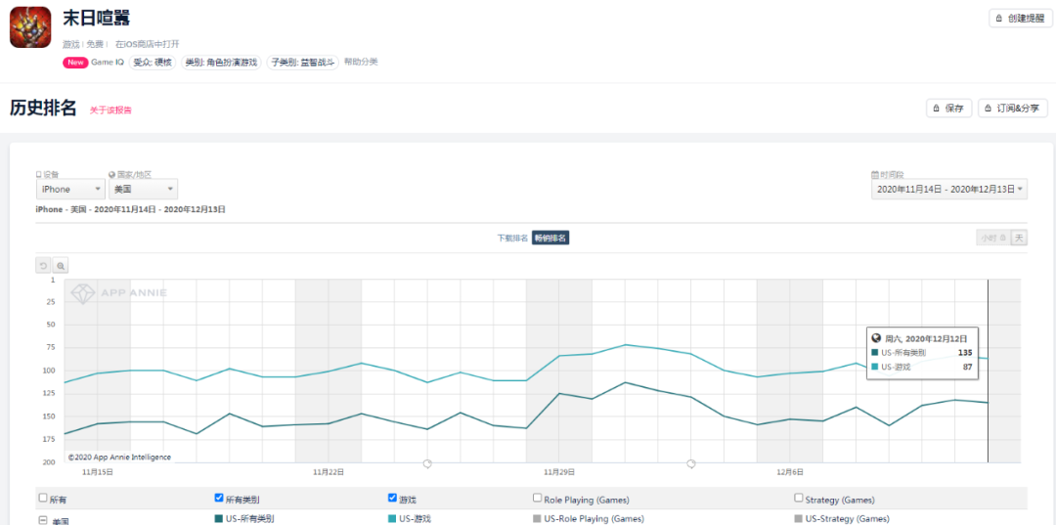Click the event marker near 12月3日 on axis
The width and height of the screenshot is (1056, 525).
click(691, 463)
